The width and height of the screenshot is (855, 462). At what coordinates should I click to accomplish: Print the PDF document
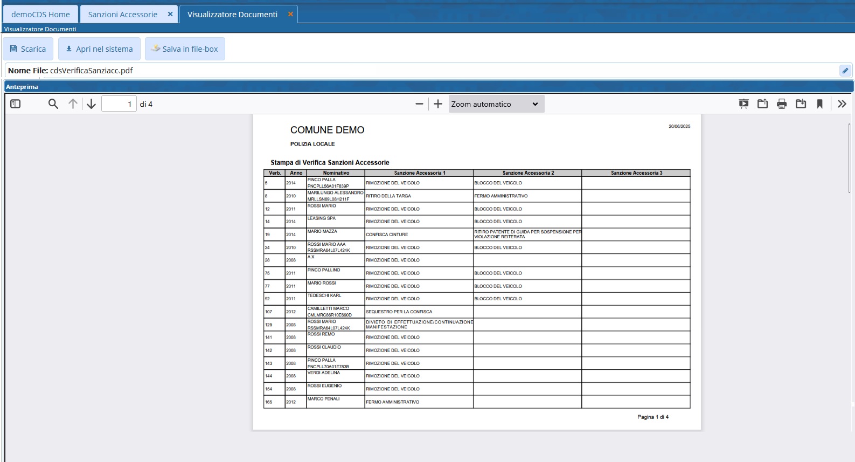click(x=782, y=104)
